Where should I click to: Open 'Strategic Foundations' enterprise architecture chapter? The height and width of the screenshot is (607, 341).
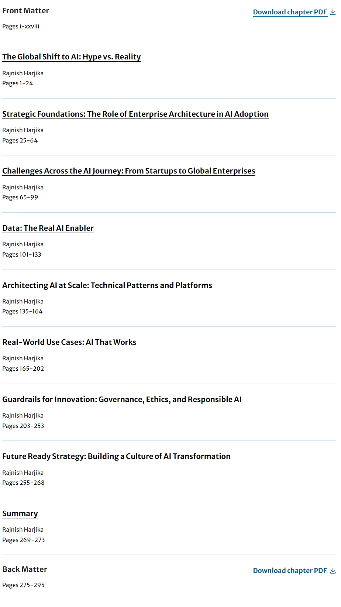pos(135,114)
